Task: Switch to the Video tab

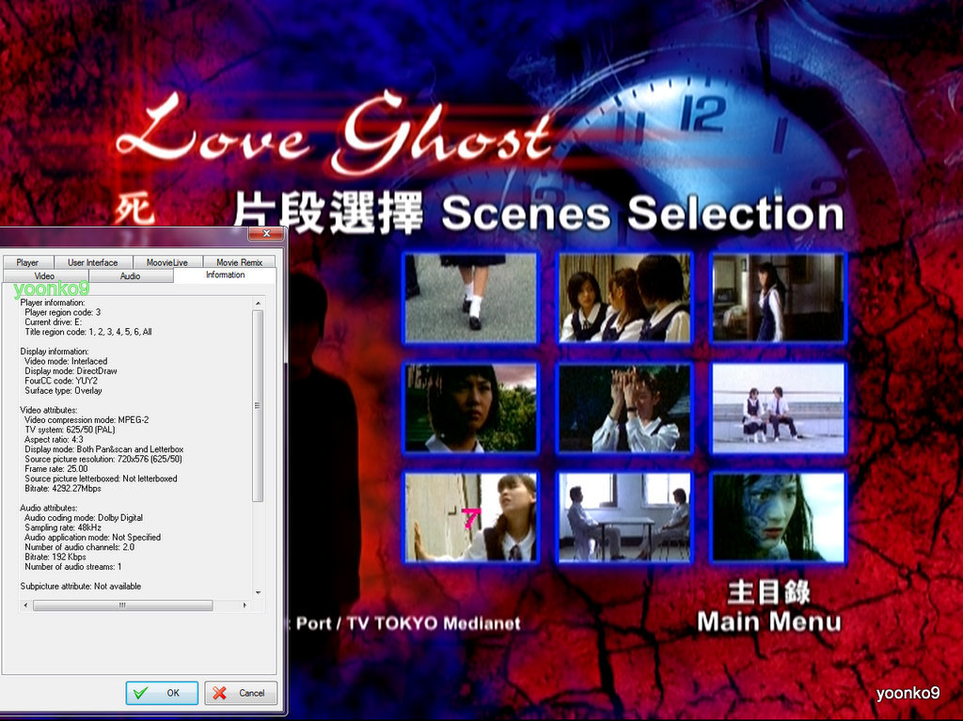Action: pyautogui.click(x=44, y=275)
